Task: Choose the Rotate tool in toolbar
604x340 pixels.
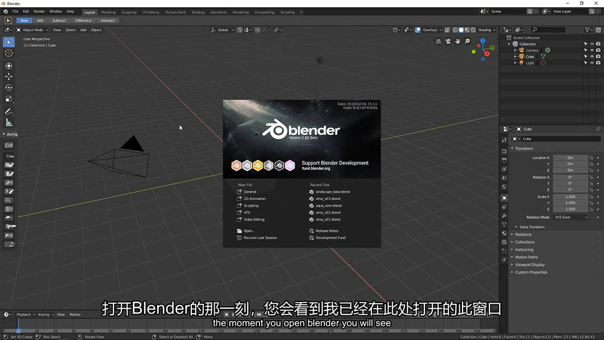Action: 9,88
